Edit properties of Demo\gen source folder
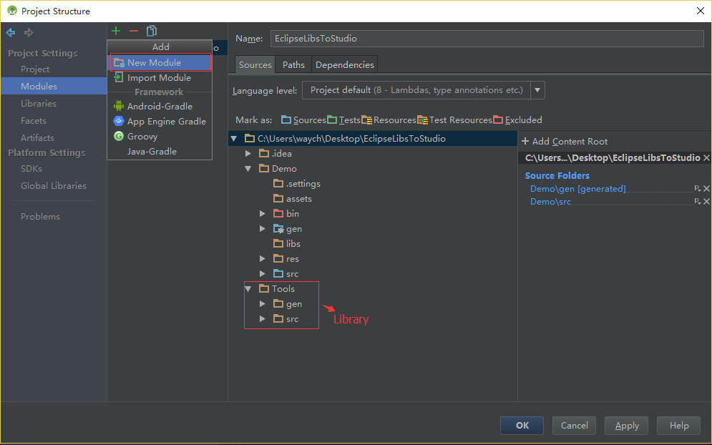This screenshot has width=712, height=445. point(698,188)
